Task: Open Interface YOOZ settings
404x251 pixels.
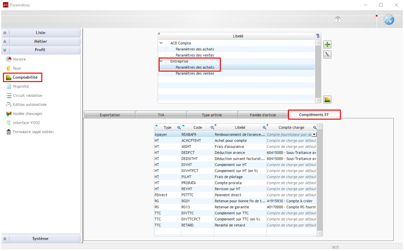Action: [26, 123]
